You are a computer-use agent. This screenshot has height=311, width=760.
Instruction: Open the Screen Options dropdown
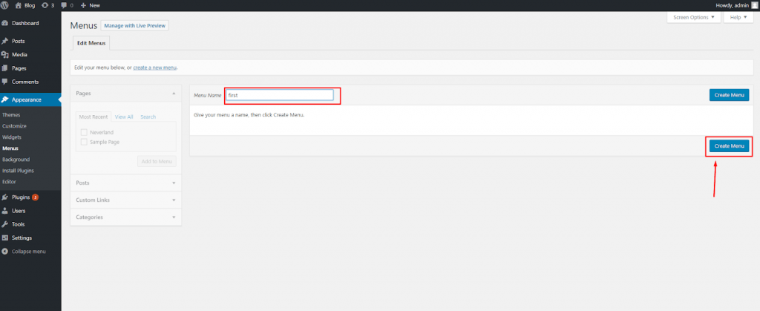coord(693,17)
